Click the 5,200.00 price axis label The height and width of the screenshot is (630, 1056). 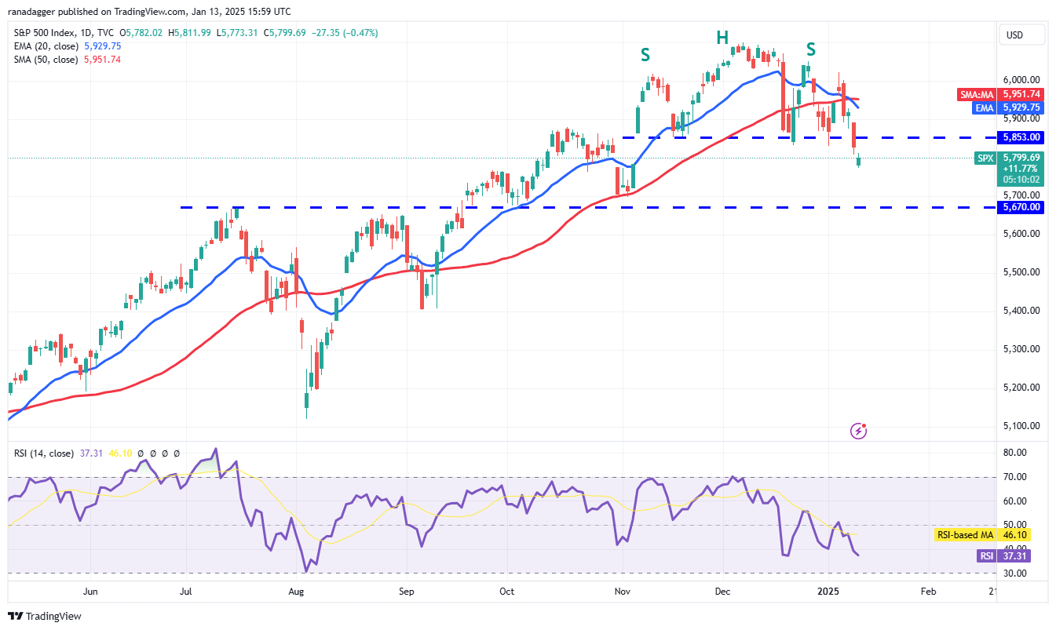click(1021, 388)
